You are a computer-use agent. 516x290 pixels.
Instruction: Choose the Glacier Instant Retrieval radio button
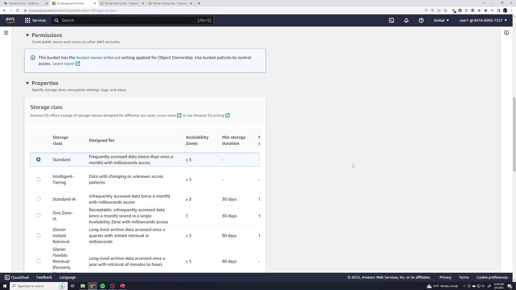click(38, 235)
